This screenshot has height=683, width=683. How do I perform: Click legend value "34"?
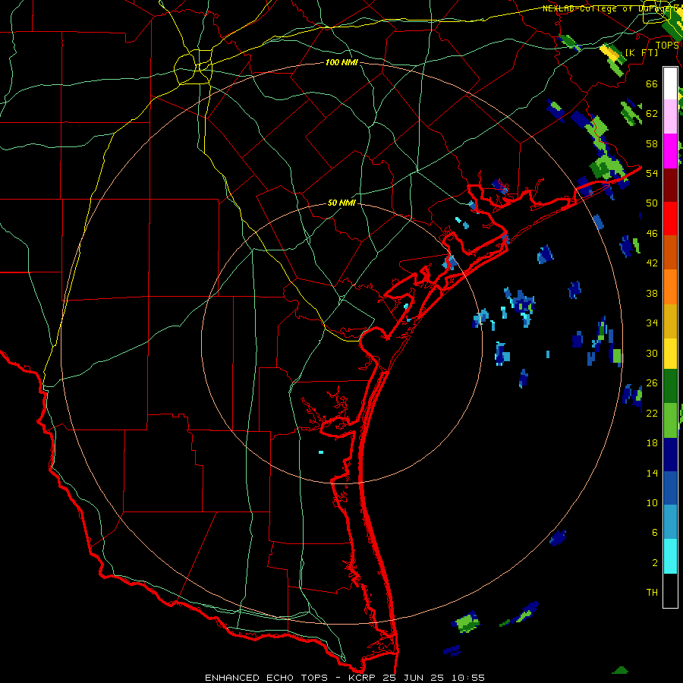pos(652,323)
